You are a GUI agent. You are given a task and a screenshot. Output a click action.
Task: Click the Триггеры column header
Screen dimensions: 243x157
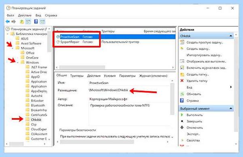[108, 31]
